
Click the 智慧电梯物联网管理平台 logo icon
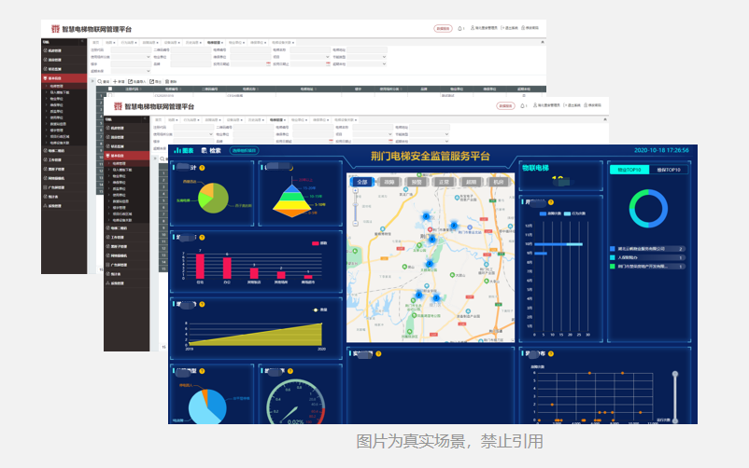pos(53,30)
